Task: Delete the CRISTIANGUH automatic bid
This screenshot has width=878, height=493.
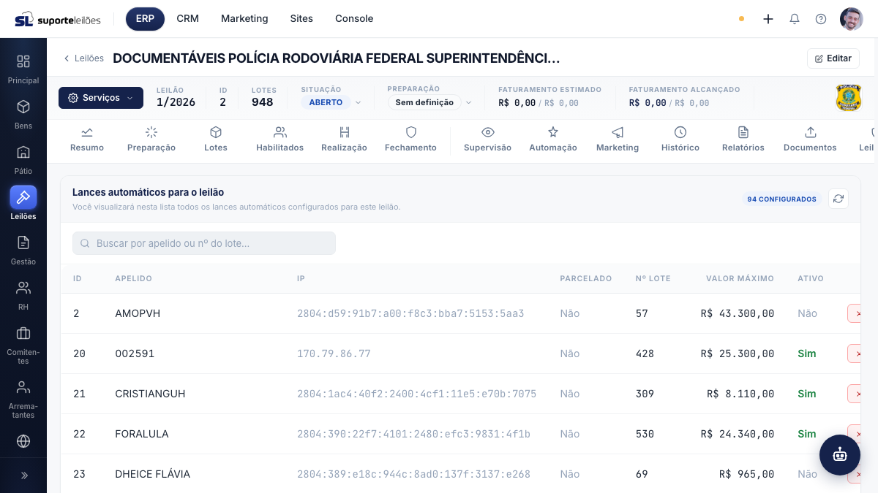Action: pyautogui.click(x=855, y=394)
